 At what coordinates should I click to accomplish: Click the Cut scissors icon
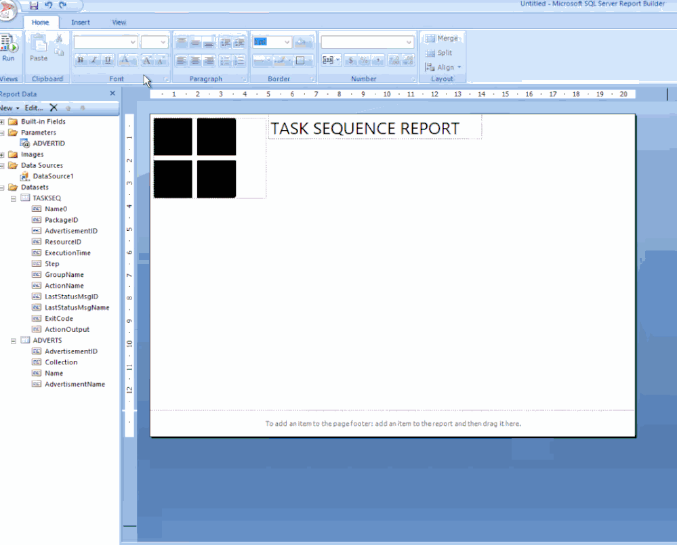point(60,39)
